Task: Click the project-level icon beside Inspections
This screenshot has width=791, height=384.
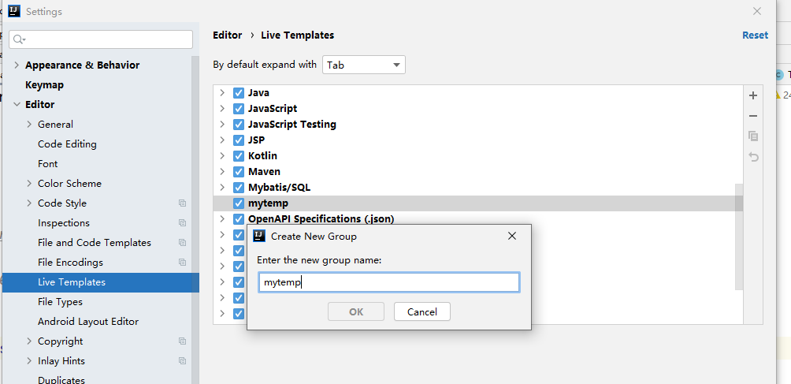Action: click(183, 223)
